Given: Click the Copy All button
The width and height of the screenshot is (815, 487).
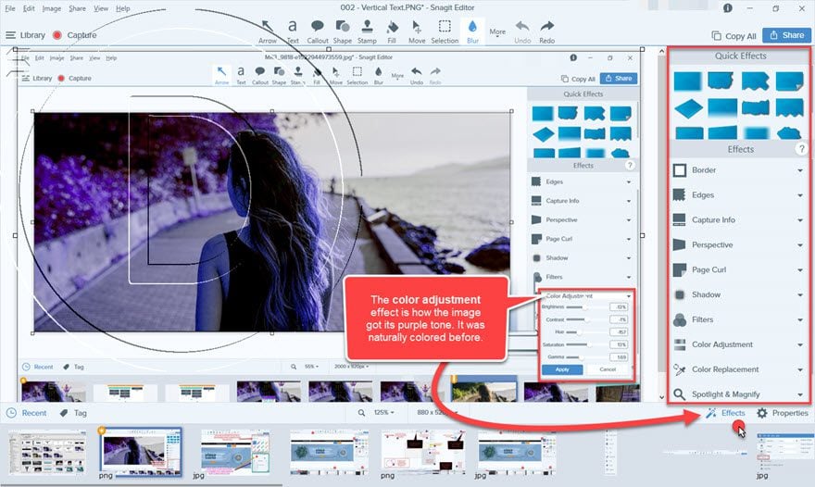Looking at the screenshot, I should [733, 35].
